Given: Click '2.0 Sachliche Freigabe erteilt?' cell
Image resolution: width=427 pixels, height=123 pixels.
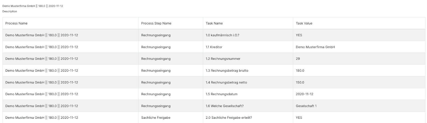Looking at the screenshot, I should pos(248,117).
